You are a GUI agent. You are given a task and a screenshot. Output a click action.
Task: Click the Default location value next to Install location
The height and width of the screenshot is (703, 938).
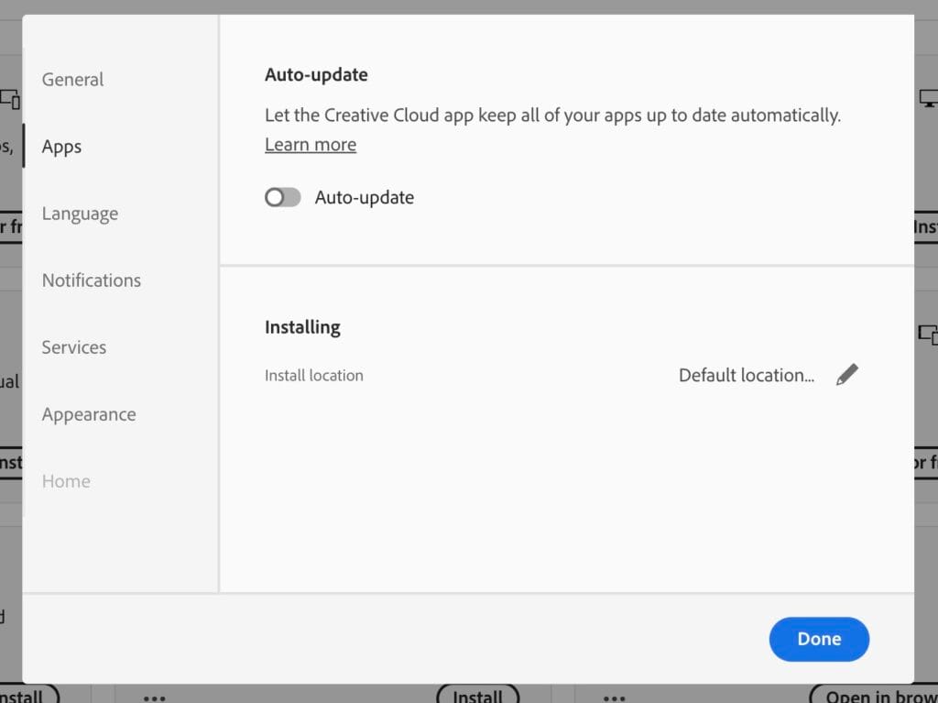click(745, 375)
